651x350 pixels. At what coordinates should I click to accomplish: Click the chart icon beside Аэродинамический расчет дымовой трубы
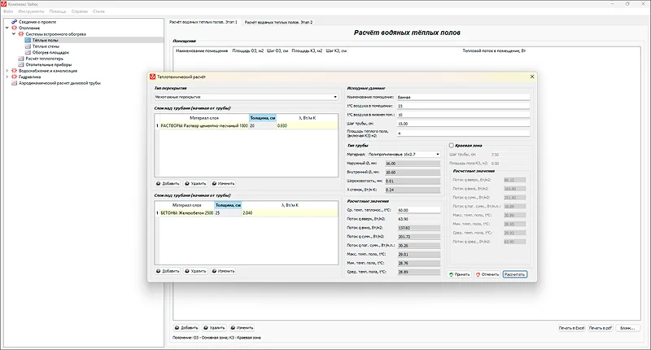point(15,83)
